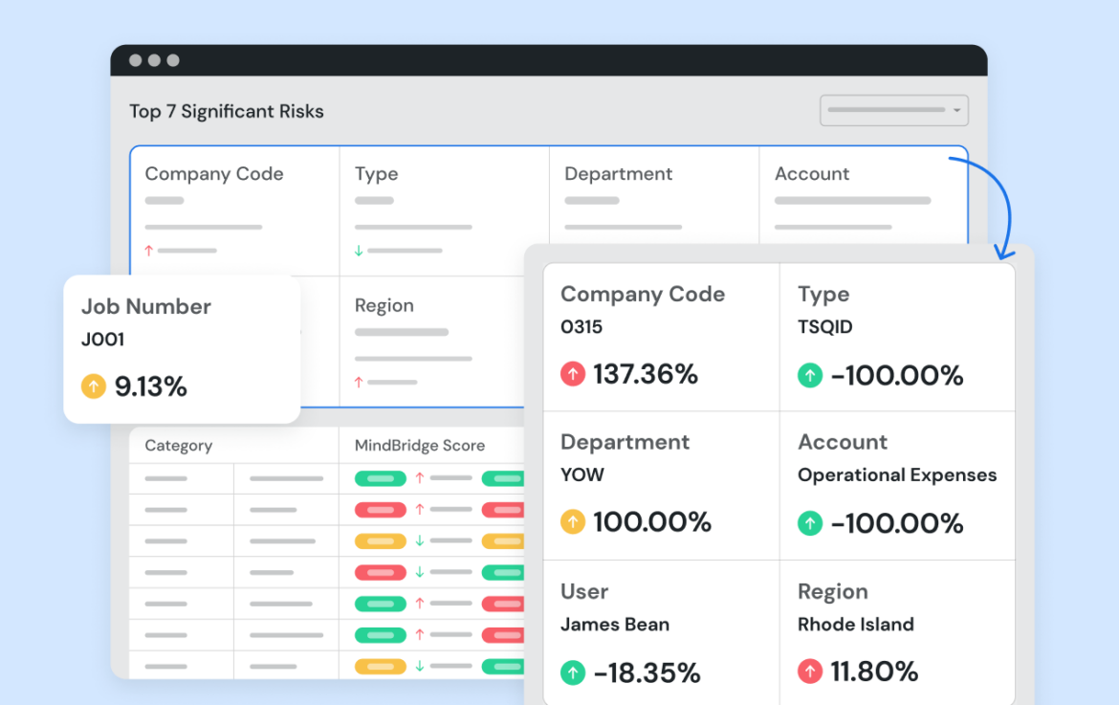The width and height of the screenshot is (1119, 705).
Task: Click red score pill in second table row
Action: coord(381,510)
